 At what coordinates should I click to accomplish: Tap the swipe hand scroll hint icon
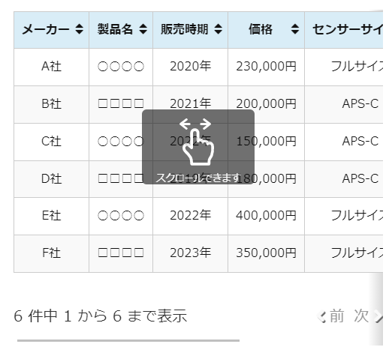coord(197,142)
